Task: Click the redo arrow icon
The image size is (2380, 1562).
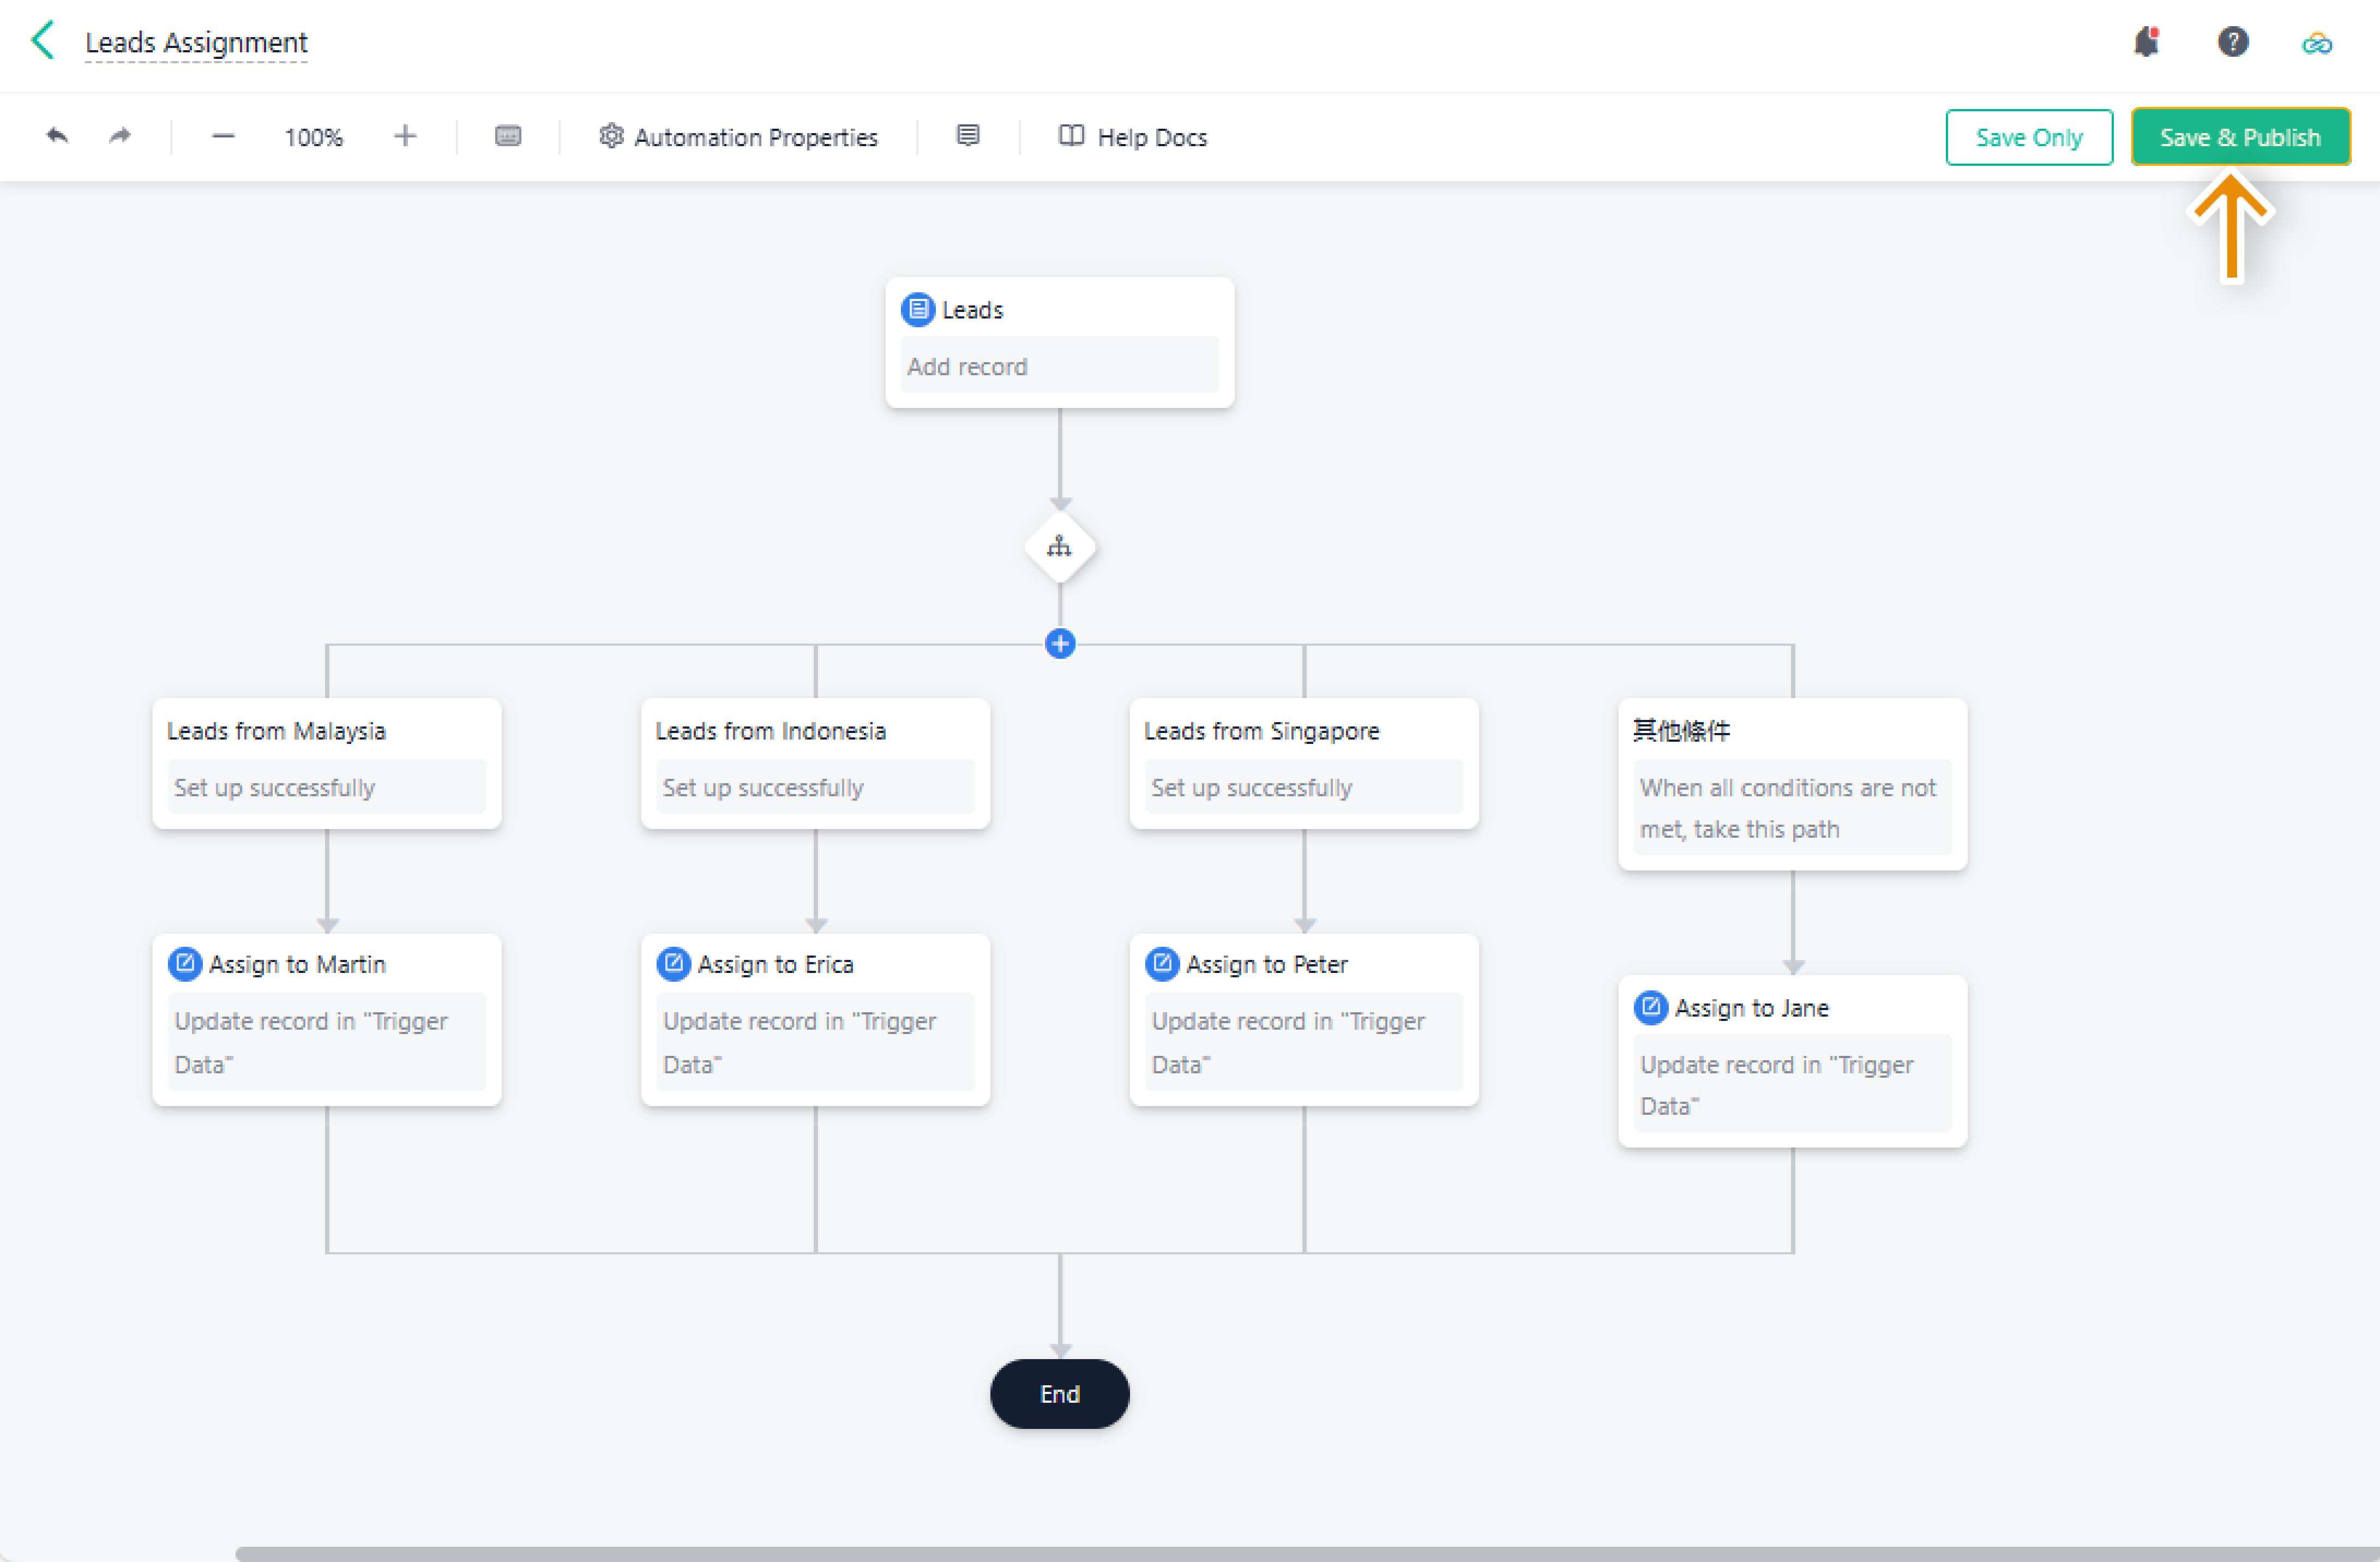Action: pyautogui.click(x=120, y=136)
